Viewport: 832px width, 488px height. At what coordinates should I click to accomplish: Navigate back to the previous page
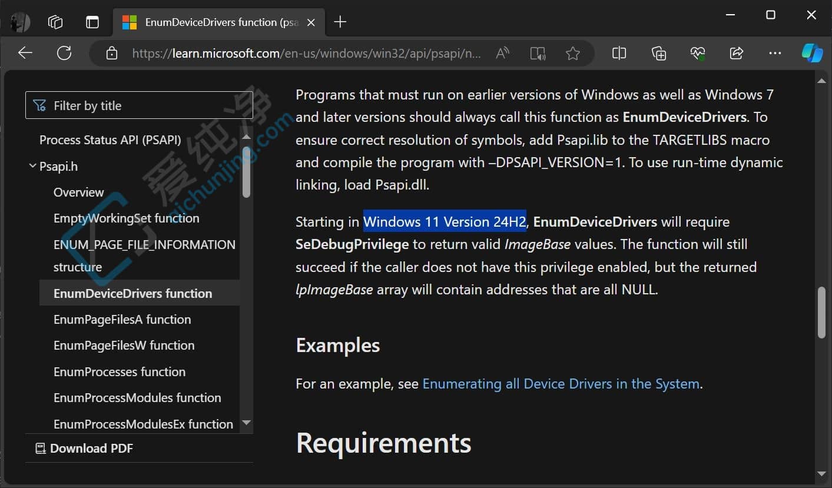coord(25,52)
